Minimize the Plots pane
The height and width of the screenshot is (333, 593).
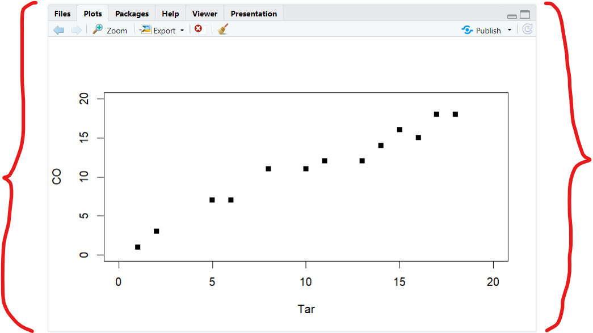coord(512,16)
